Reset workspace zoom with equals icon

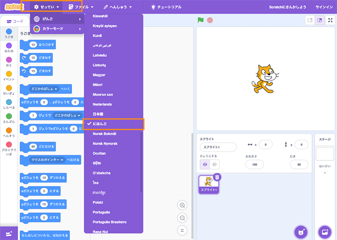pos(182,230)
